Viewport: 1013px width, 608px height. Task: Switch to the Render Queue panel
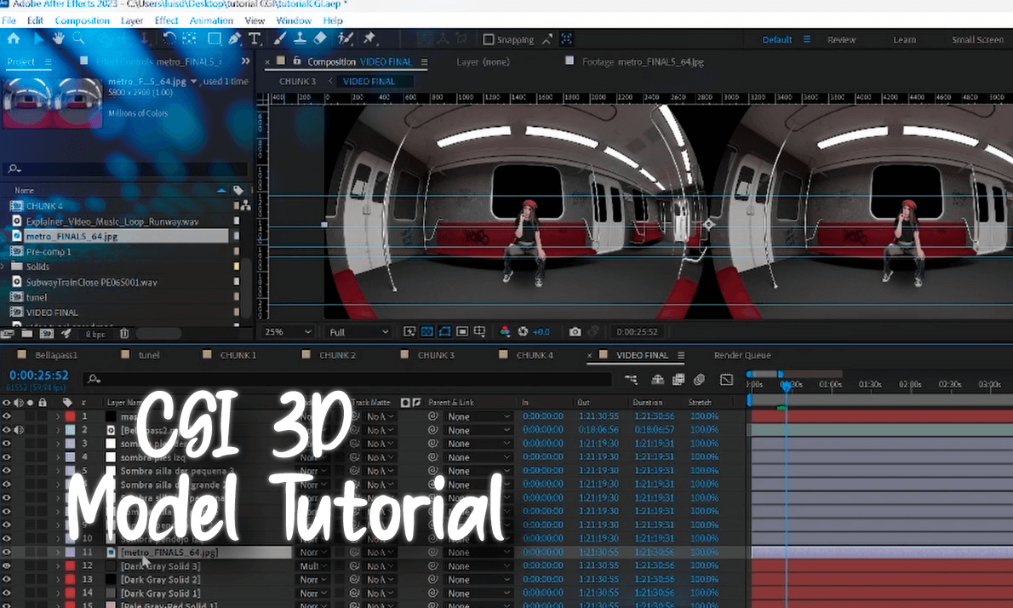[744, 355]
